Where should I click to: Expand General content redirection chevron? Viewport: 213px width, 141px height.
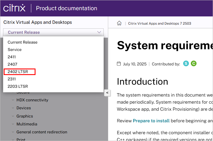coord(13,132)
